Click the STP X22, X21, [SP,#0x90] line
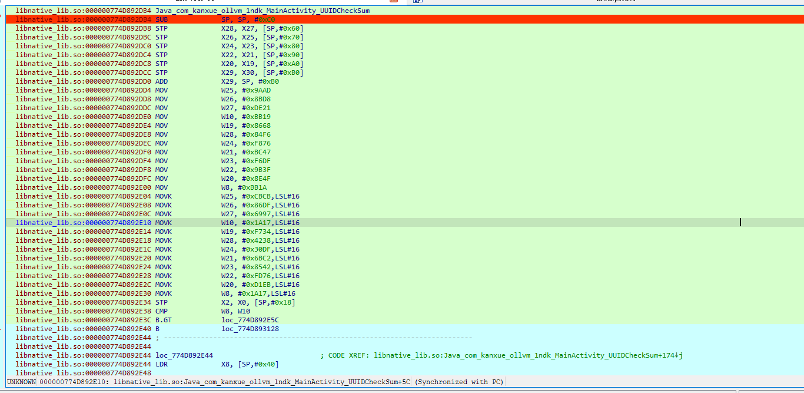The image size is (804, 393). click(x=160, y=55)
